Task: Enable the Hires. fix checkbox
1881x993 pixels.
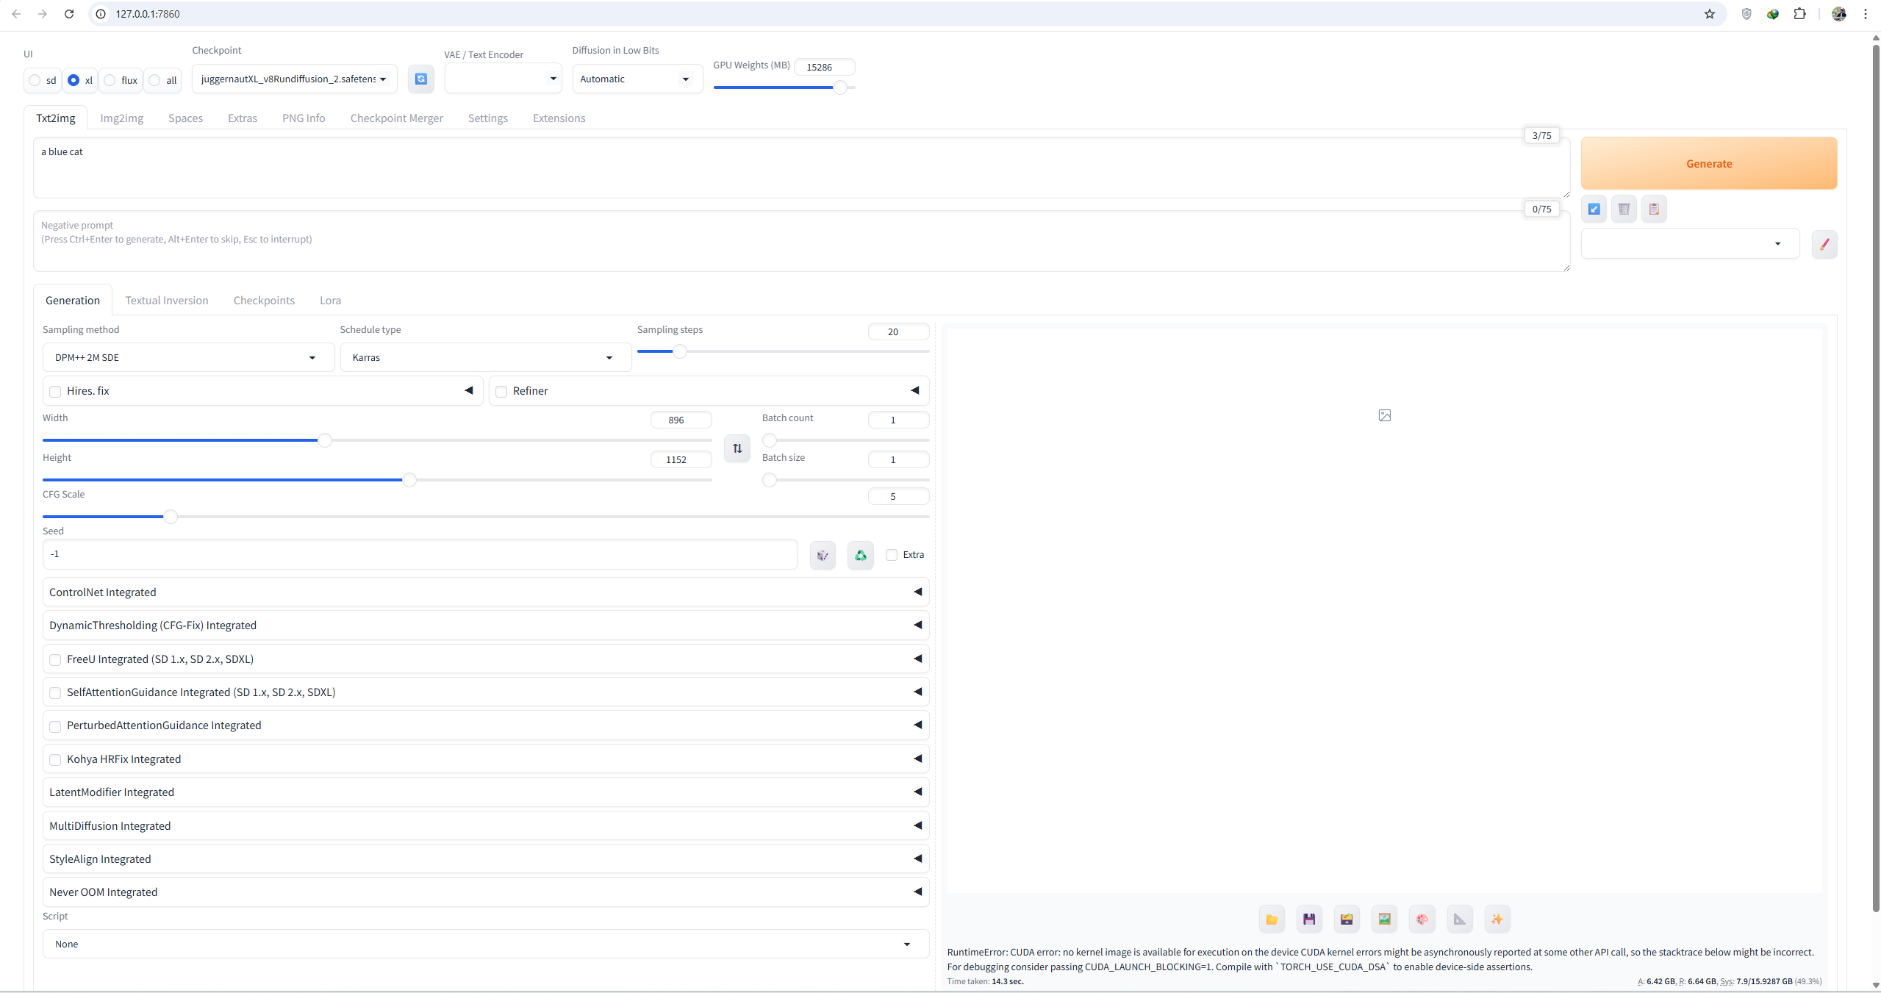Action: click(x=55, y=391)
